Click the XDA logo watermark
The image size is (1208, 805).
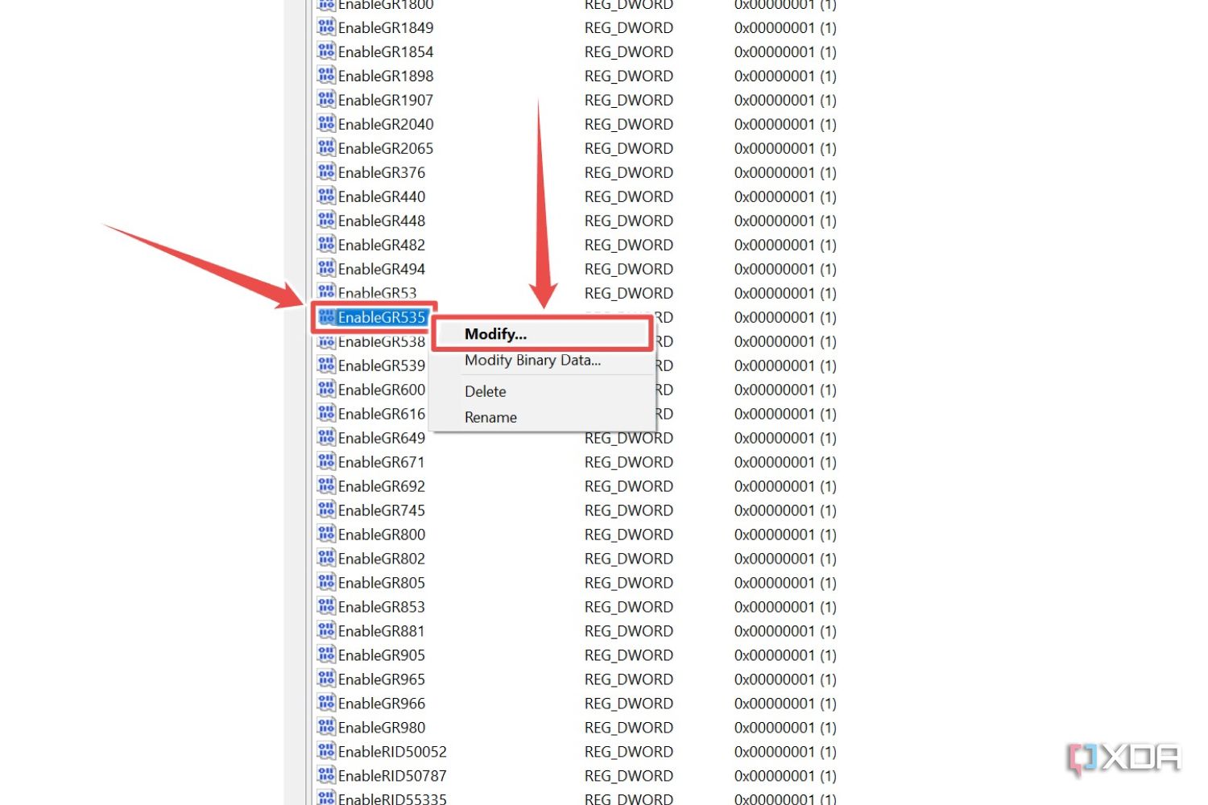click(1123, 757)
